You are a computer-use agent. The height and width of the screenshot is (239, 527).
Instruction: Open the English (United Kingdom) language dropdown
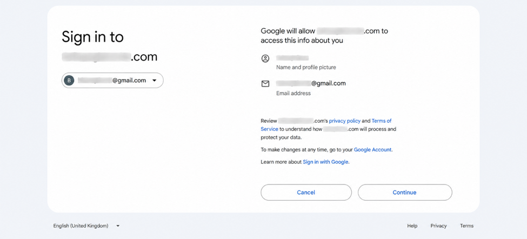coord(86,226)
